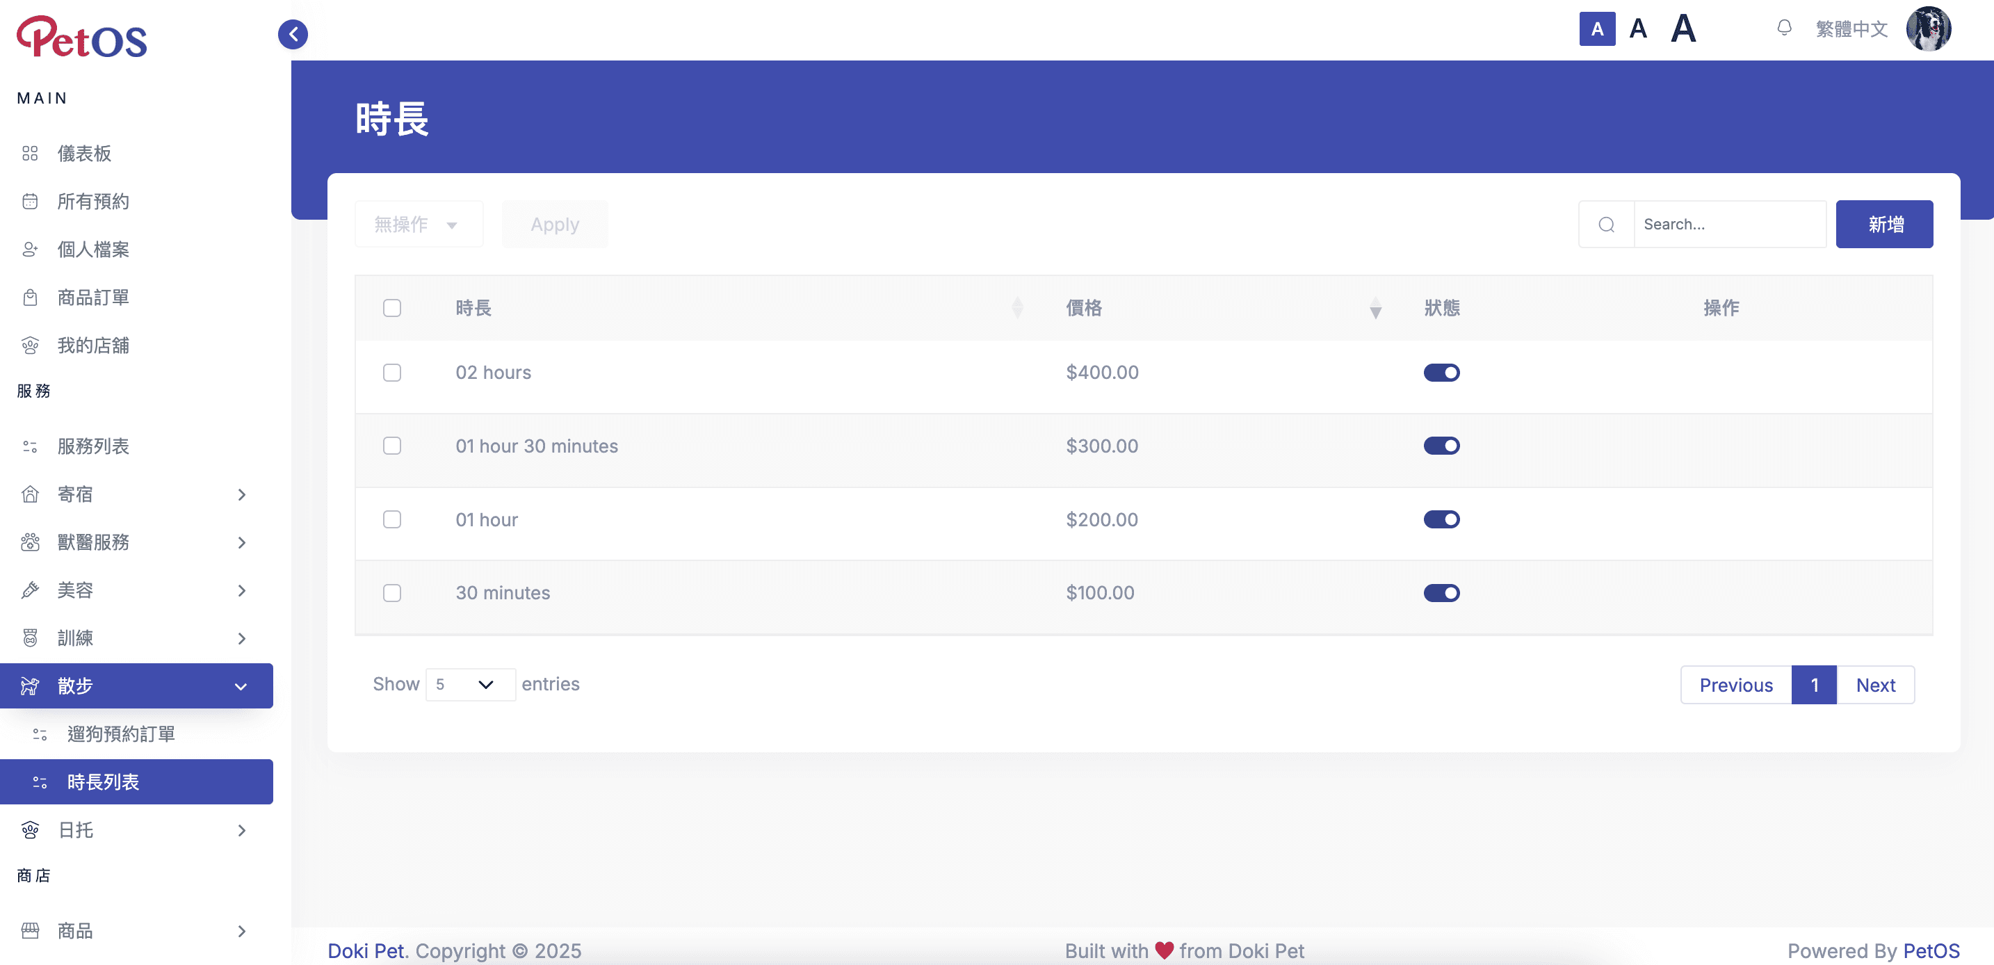Open the user profile avatar

(1927, 29)
